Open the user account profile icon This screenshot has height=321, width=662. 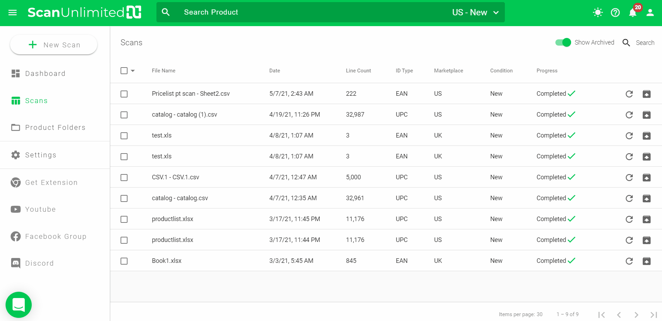tap(650, 13)
